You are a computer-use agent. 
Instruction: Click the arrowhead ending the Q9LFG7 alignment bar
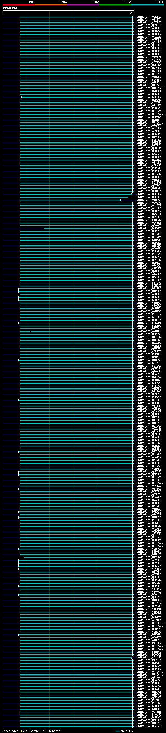[x=132, y=194]
